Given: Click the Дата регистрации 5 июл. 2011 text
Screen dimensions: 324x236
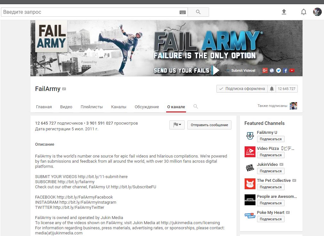Looking at the screenshot, I should pyautogui.click(x=67, y=129).
